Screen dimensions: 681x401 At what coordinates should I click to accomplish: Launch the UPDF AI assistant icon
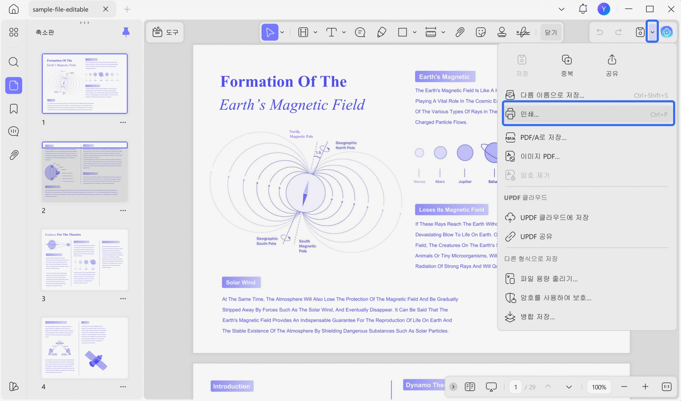[x=667, y=32]
